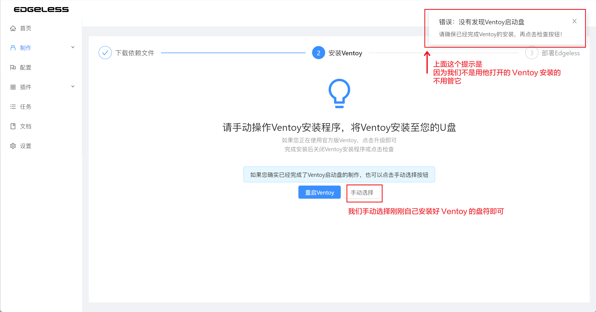Click the home icon beside 首页
The height and width of the screenshot is (312, 596).
13,28
